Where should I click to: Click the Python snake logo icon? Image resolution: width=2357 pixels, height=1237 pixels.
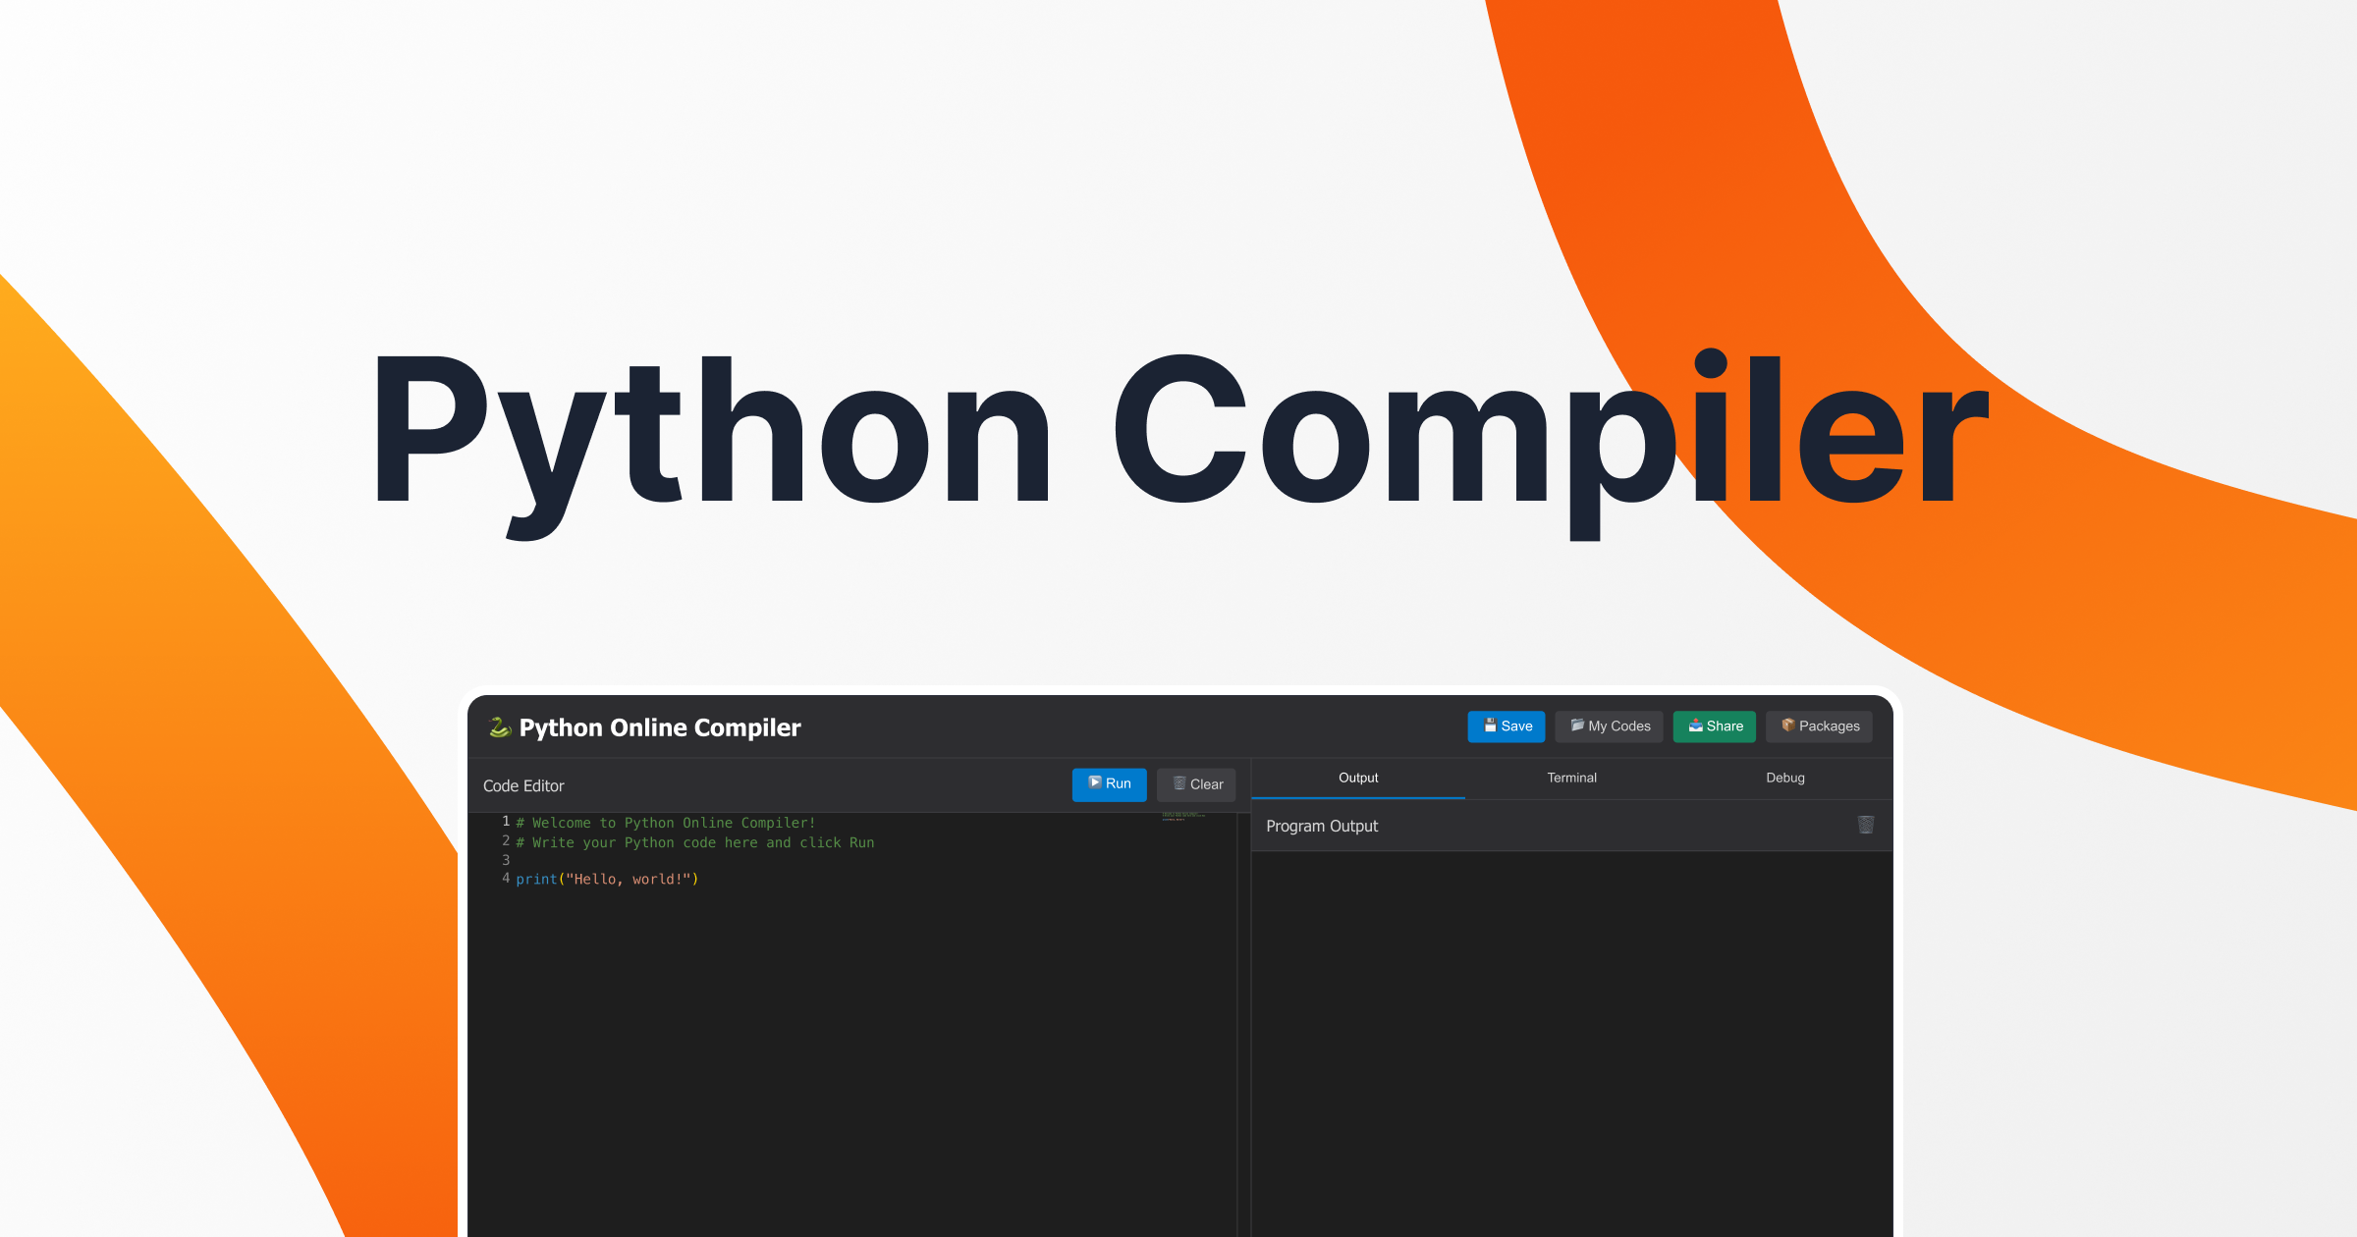pyautogui.click(x=501, y=727)
